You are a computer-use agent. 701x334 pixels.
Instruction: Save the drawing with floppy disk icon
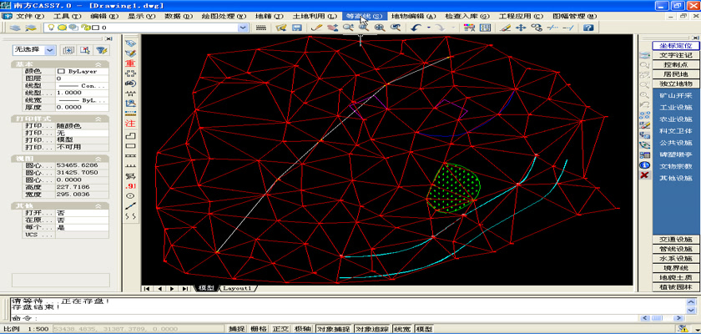coord(296,28)
